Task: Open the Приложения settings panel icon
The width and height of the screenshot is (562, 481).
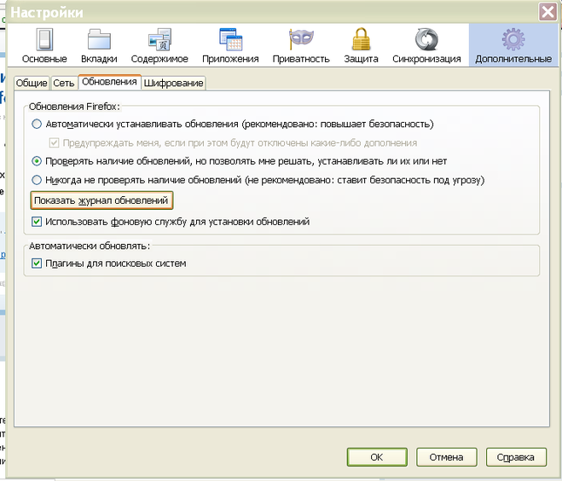Action: (x=230, y=45)
